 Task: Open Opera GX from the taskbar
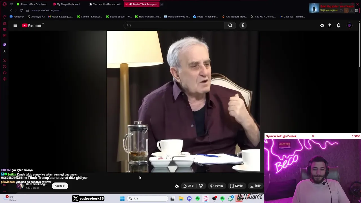(206, 198)
